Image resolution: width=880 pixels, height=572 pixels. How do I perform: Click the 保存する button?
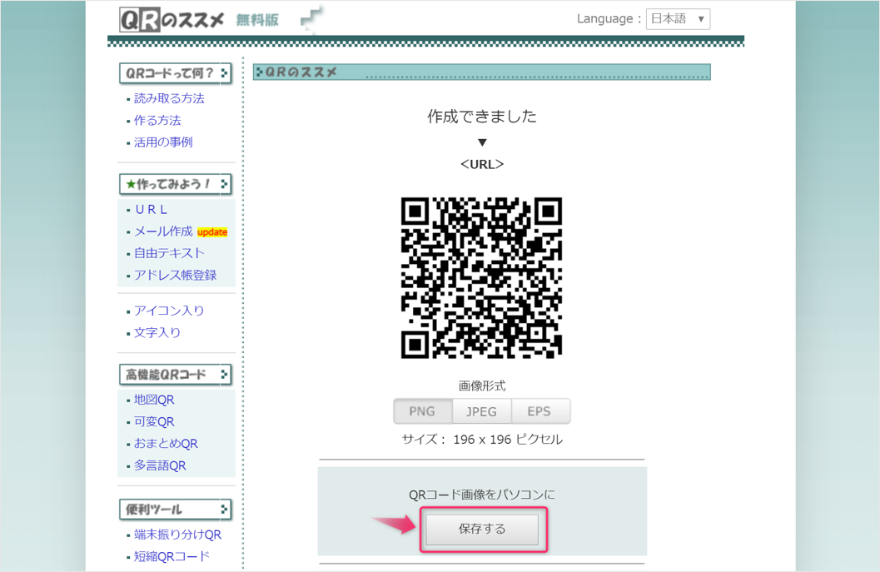[482, 529]
